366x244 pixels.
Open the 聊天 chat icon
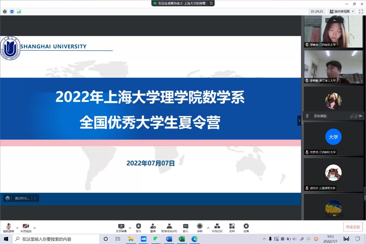(x=185, y=226)
